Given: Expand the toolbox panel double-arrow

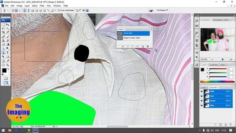Looking at the screenshot, I should 2,15.
